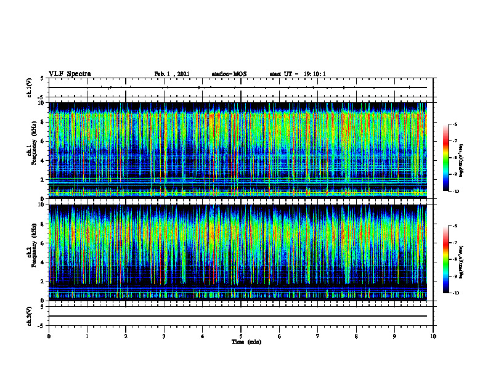
Task: Click the time axis tick label "0"
Action: pos(49,336)
